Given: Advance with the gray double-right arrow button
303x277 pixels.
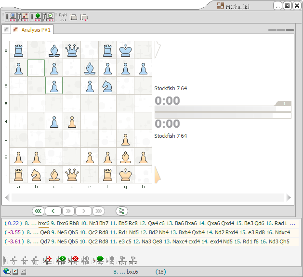Looking at the screenshot, I should 68,211.
